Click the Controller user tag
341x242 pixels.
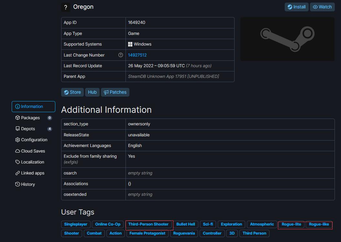click(212, 233)
